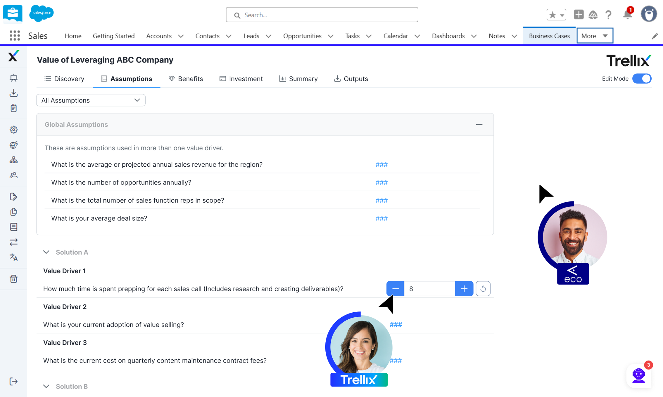Screen dimensions: 663x397
Task: Click ### value for value selling adoption
Action: 396,325
